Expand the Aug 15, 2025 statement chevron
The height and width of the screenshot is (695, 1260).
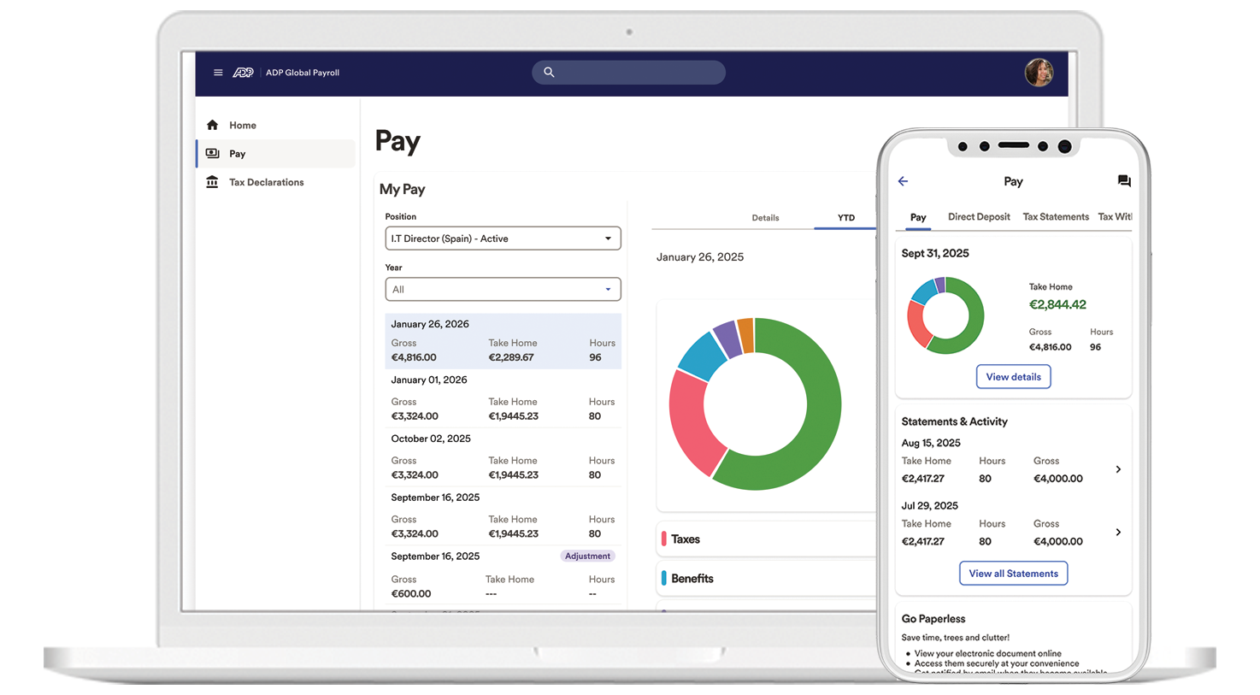(1118, 469)
